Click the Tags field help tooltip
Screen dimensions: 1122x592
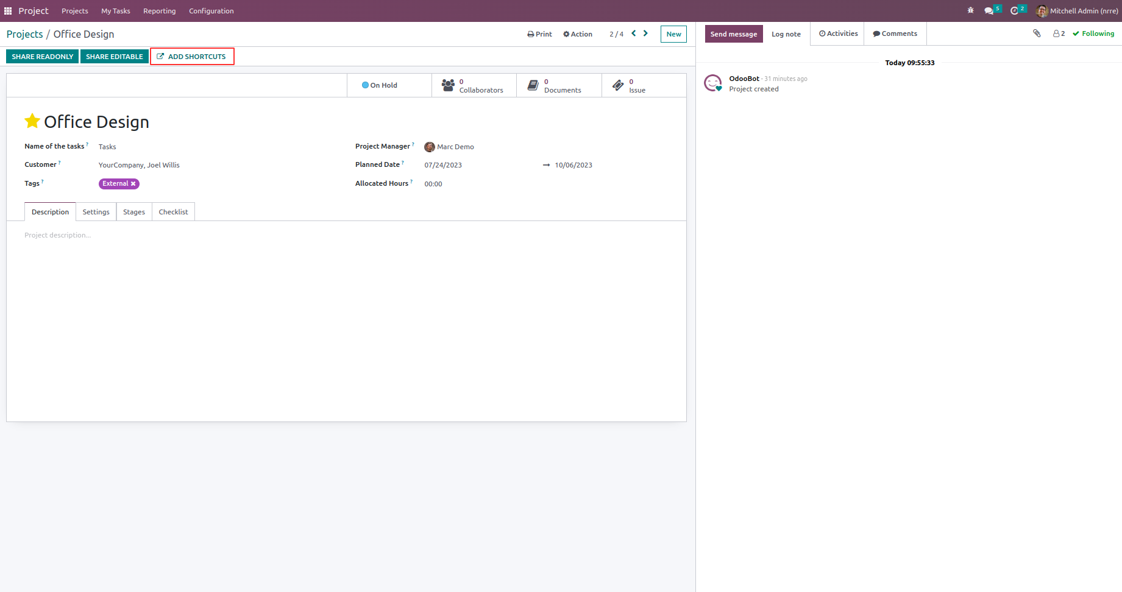click(42, 181)
